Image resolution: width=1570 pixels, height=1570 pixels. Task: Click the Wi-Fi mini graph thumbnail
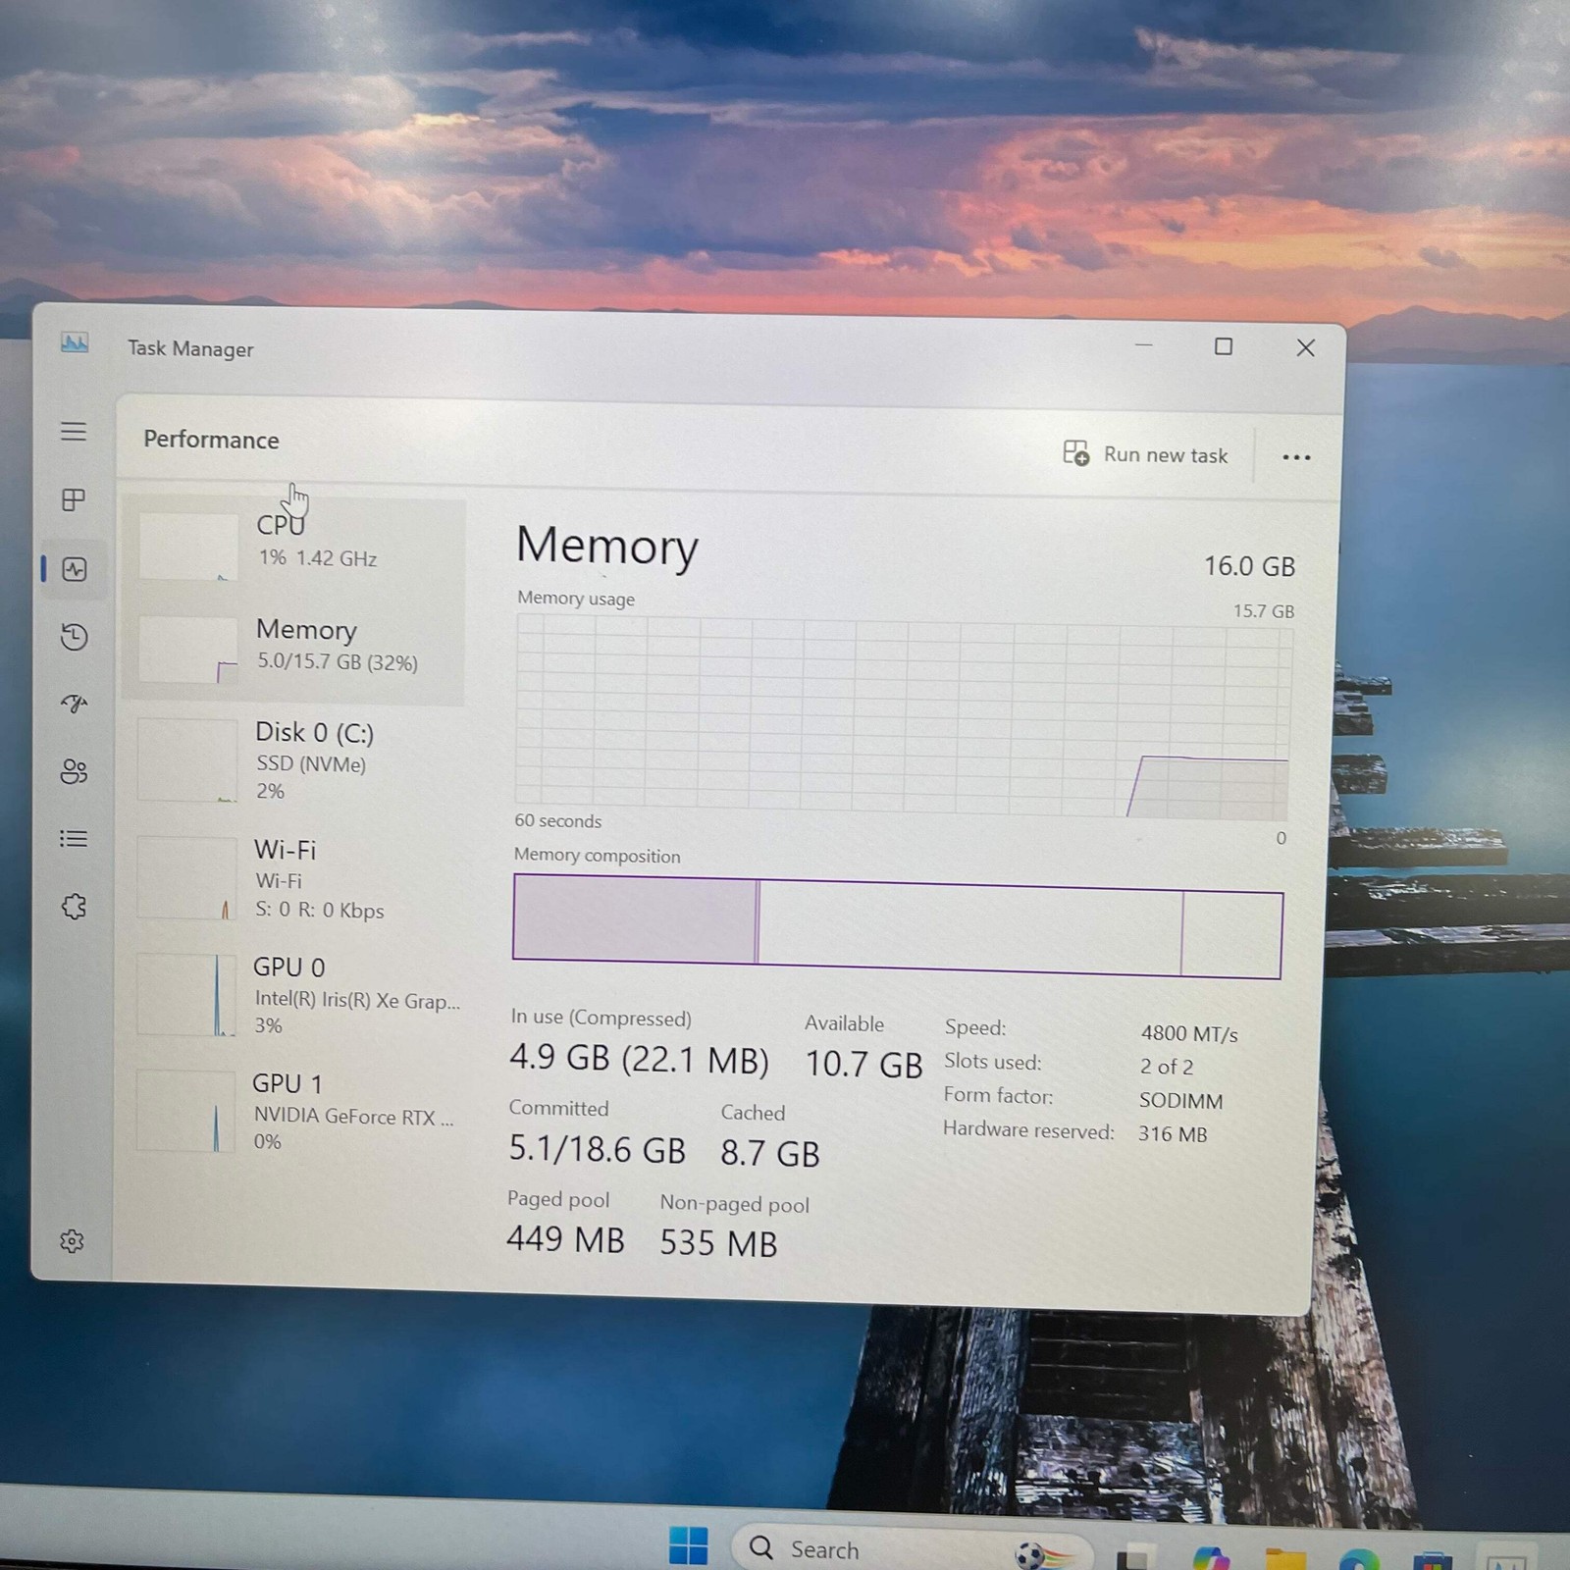(186, 877)
